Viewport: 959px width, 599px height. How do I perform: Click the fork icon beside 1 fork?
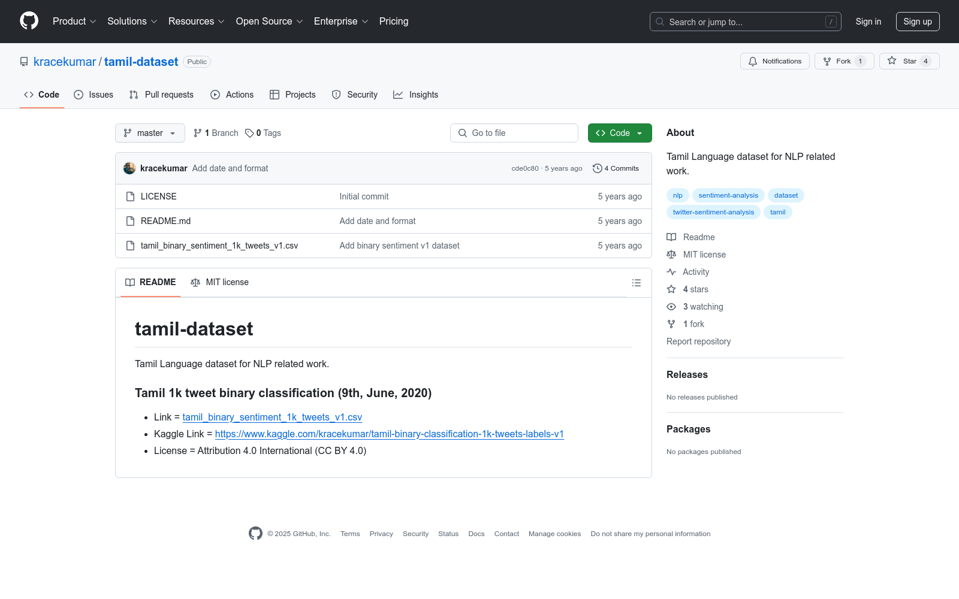tap(671, 324)
